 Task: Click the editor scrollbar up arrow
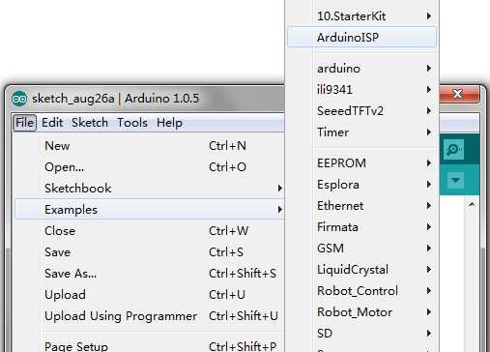(472, 204)
